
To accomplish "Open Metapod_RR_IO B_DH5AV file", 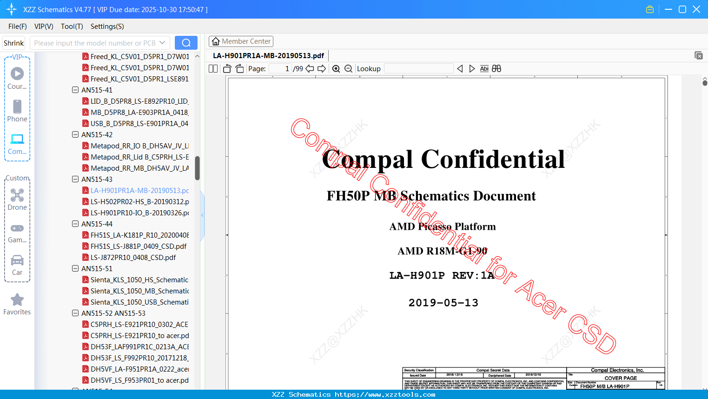I will pyautogui.click(x=140, y=146).
